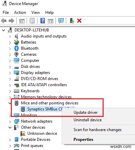The image size is (135, 150).
Task: Open the View menu
Action: (x=35, y=12)
